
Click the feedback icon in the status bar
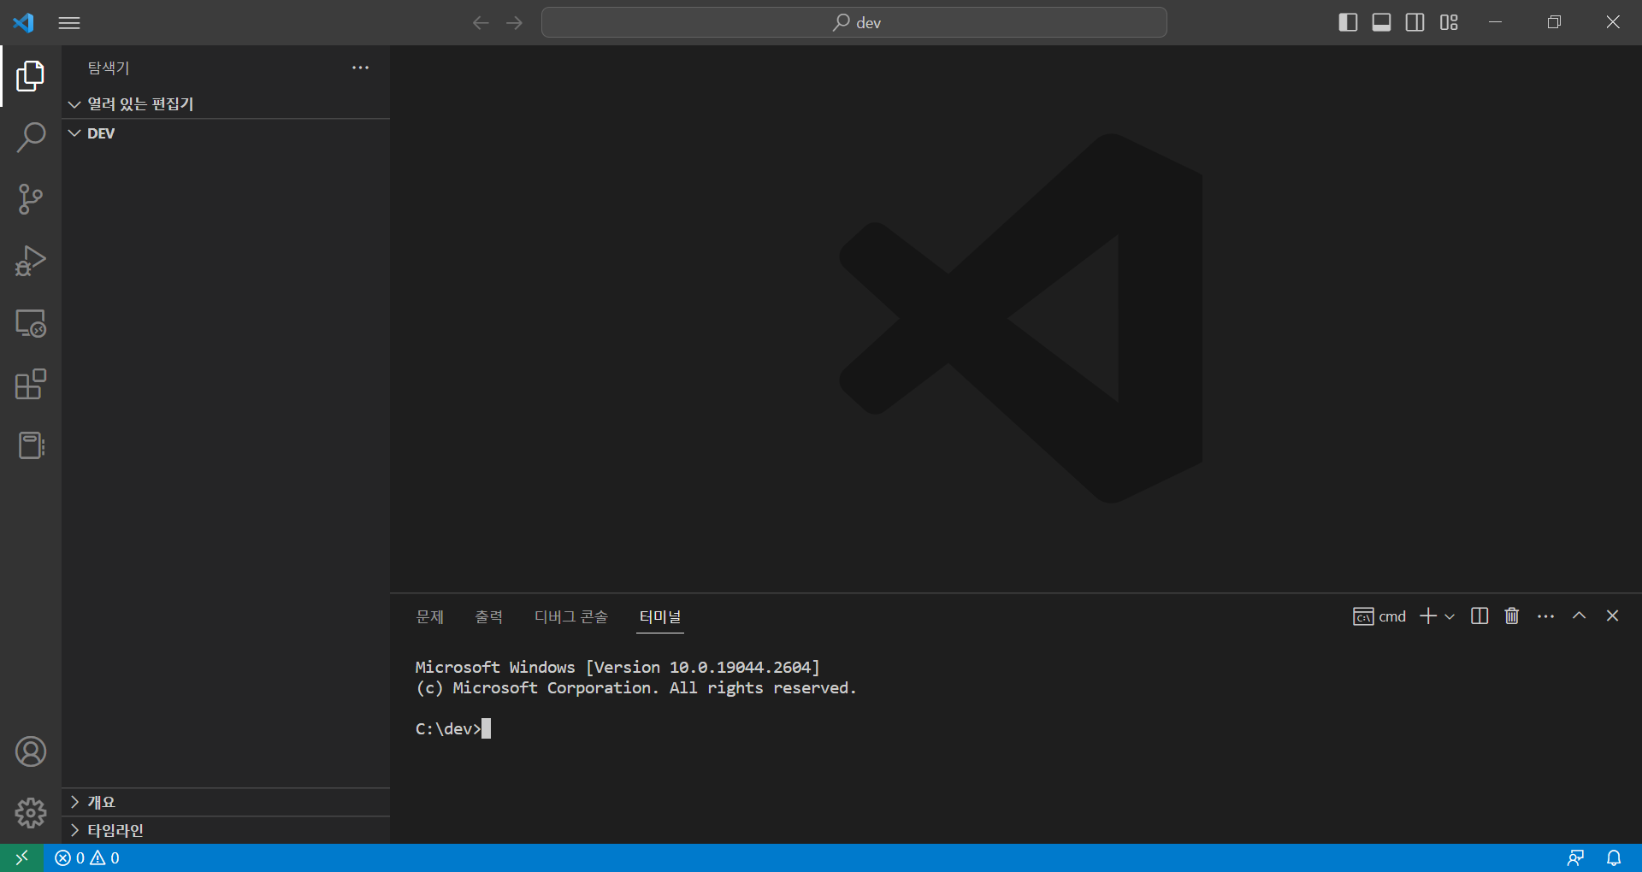(1575, 857)
